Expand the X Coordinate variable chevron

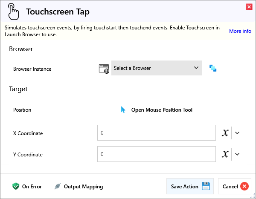click(238, 133)
